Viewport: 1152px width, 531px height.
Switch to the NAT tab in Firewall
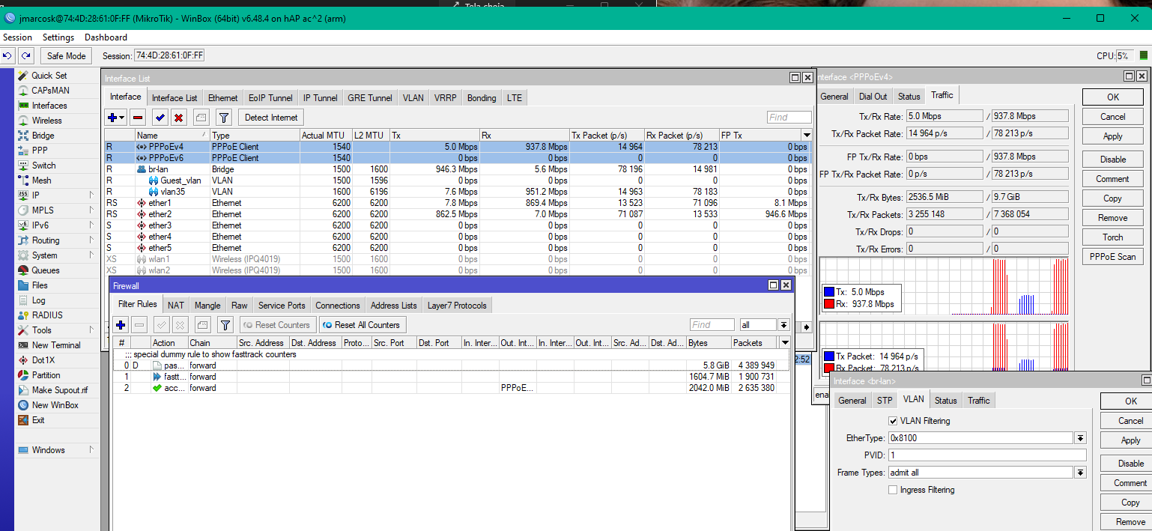[x=176, y=306]
